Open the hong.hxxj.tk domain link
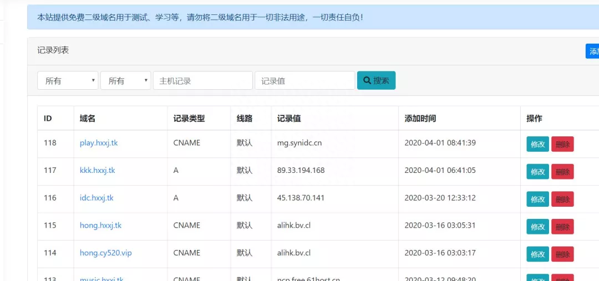This screenshot has width=599, height=281. [x=100, y=226]
